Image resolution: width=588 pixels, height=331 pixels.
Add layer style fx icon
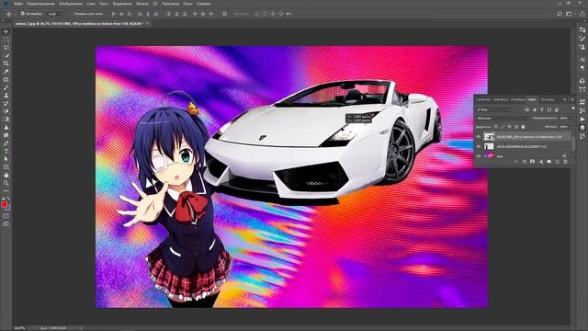pos(525,162)
